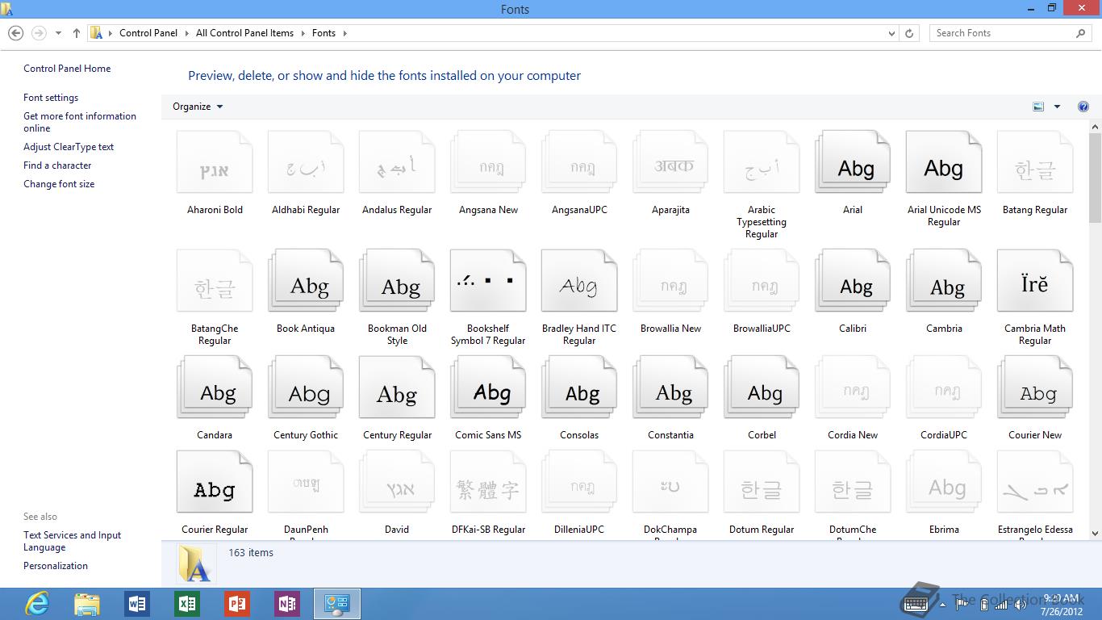Expand the chevron after Control Panel breadcrumb
The width and height of the screenshot is (1102, 620).
(x=187, y=33)
